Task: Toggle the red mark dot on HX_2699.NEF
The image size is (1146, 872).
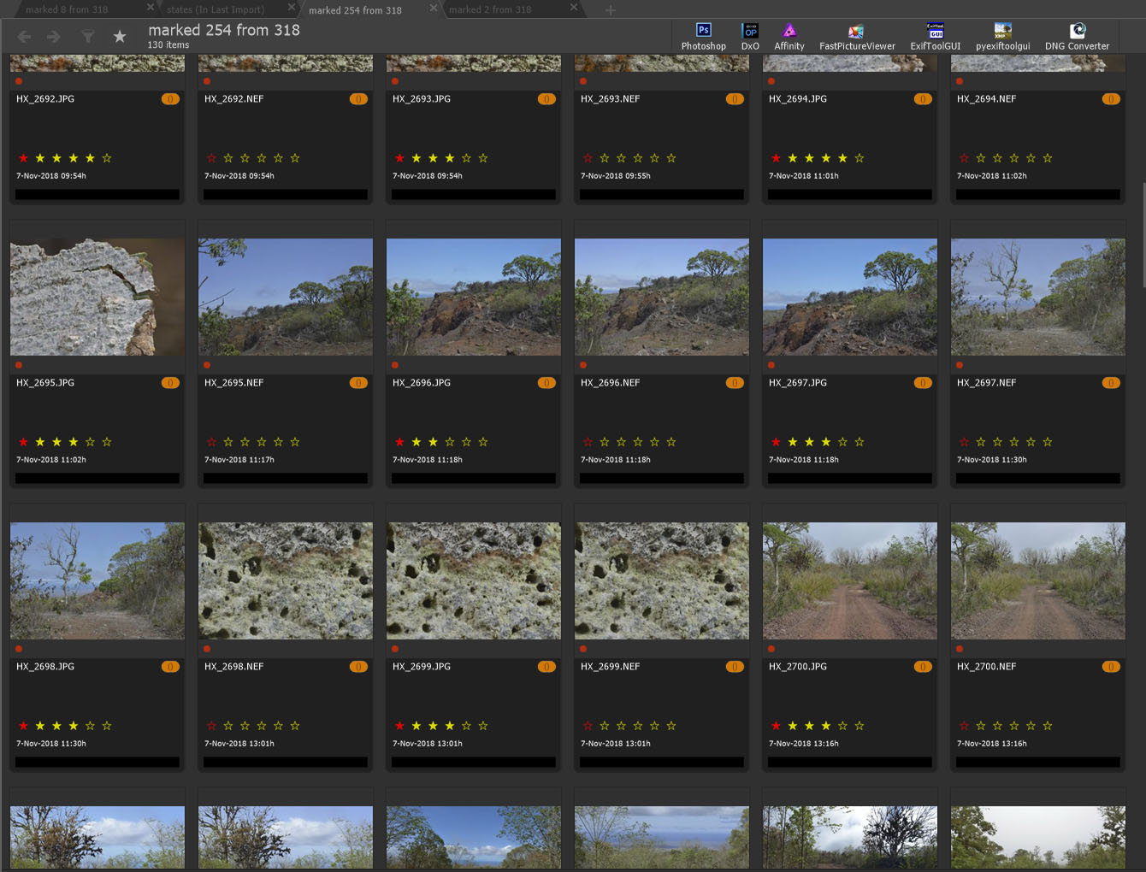Action: coord(583,649)
